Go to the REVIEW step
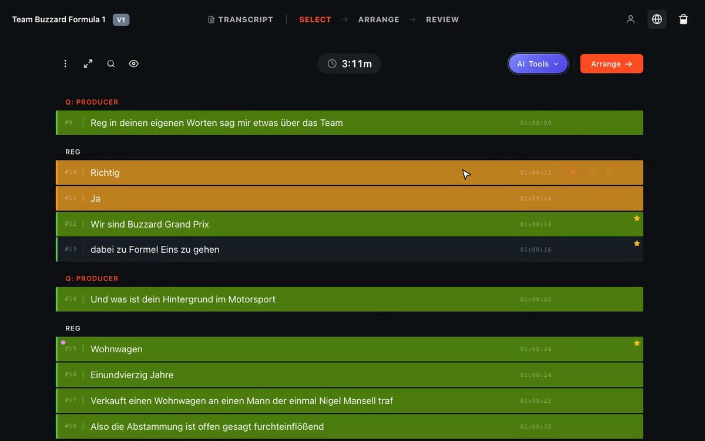This screenshot has width=705, height=441. (442, 19)
